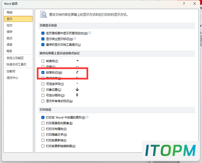The width and height of the screenshot is (202, 163).
Task: Enable the 对象位置(C) checkbox
Action: (x=43, y=90)
